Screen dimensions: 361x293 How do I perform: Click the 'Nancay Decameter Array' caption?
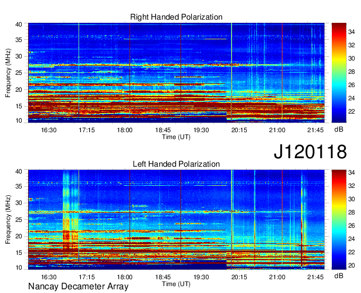coord(78,287)
